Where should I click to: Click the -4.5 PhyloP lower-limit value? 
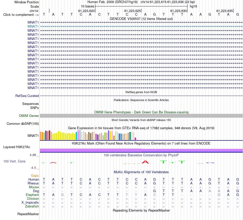tap(33, 168)
